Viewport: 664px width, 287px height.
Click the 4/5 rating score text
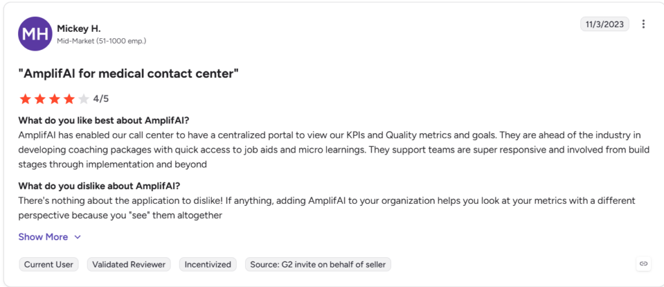click(101, 99)
